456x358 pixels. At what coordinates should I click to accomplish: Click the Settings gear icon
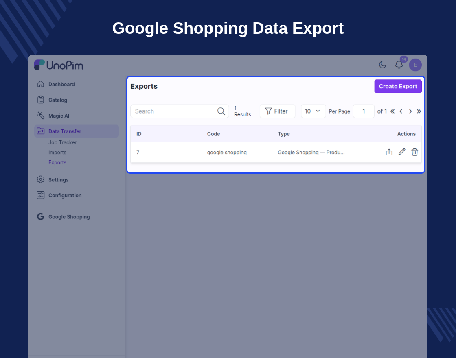click(41, 179)
